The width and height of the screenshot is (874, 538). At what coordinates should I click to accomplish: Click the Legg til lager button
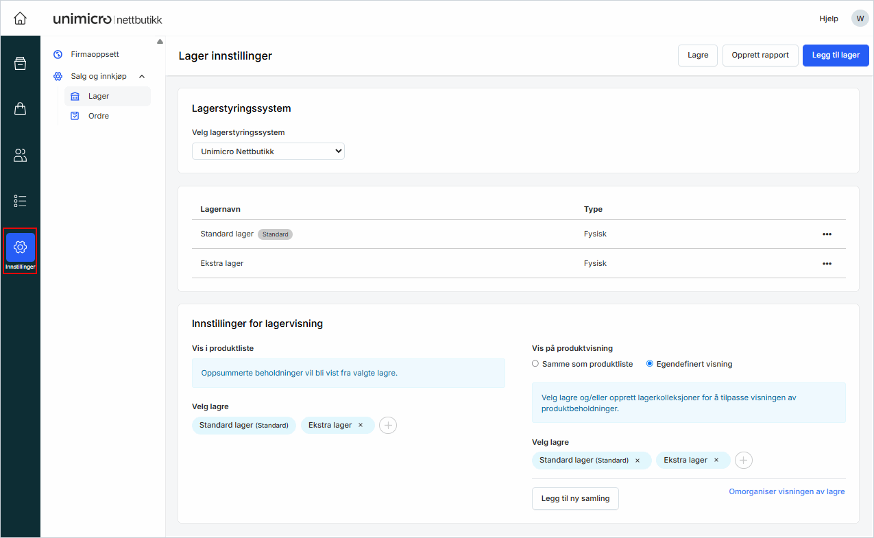coord(835,56)
